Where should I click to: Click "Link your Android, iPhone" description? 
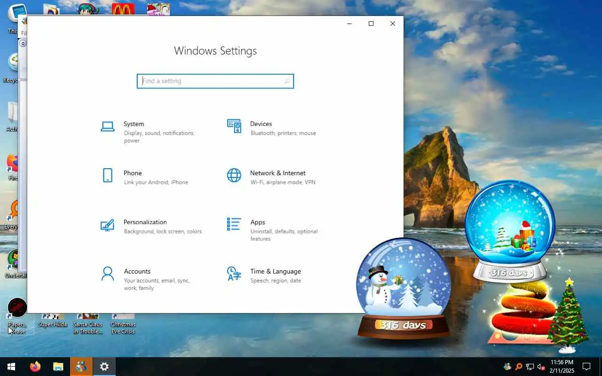156,182
